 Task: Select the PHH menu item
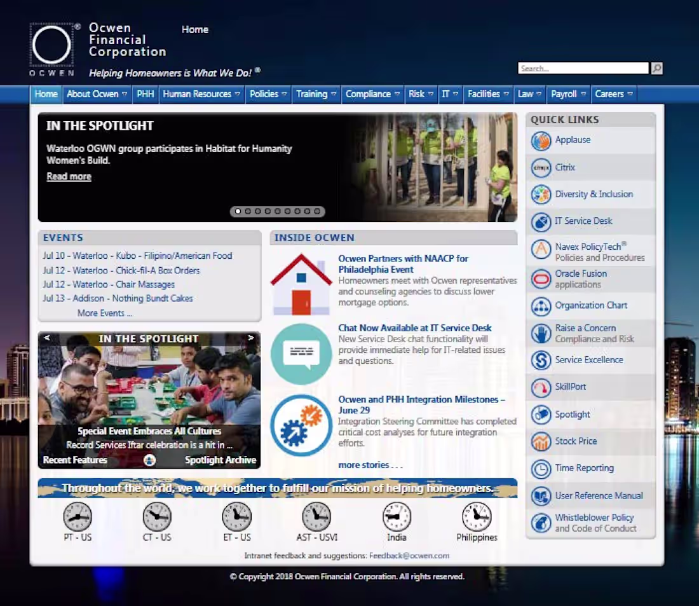[x=145, y=93]
